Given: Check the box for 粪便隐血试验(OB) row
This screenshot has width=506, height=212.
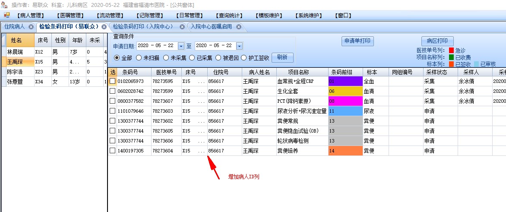Looking at the screenshot, I should 112,131.
